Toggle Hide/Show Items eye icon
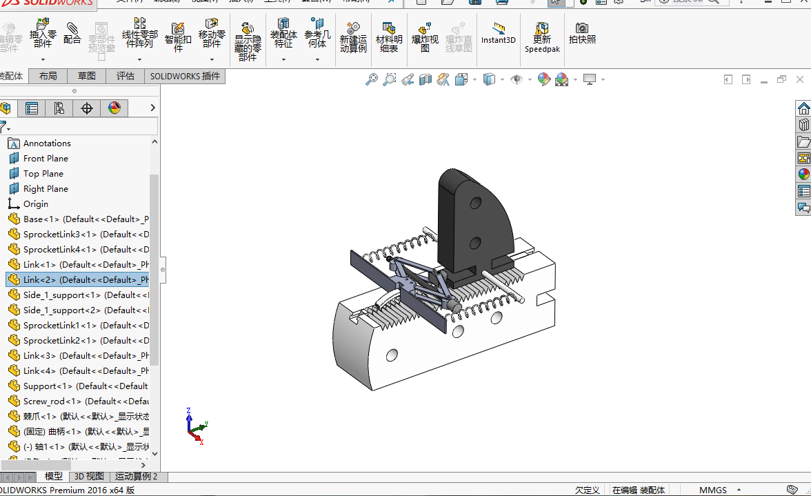Image resolution: width=811 pixels, height=496 pixels. (x=516, y=79)
